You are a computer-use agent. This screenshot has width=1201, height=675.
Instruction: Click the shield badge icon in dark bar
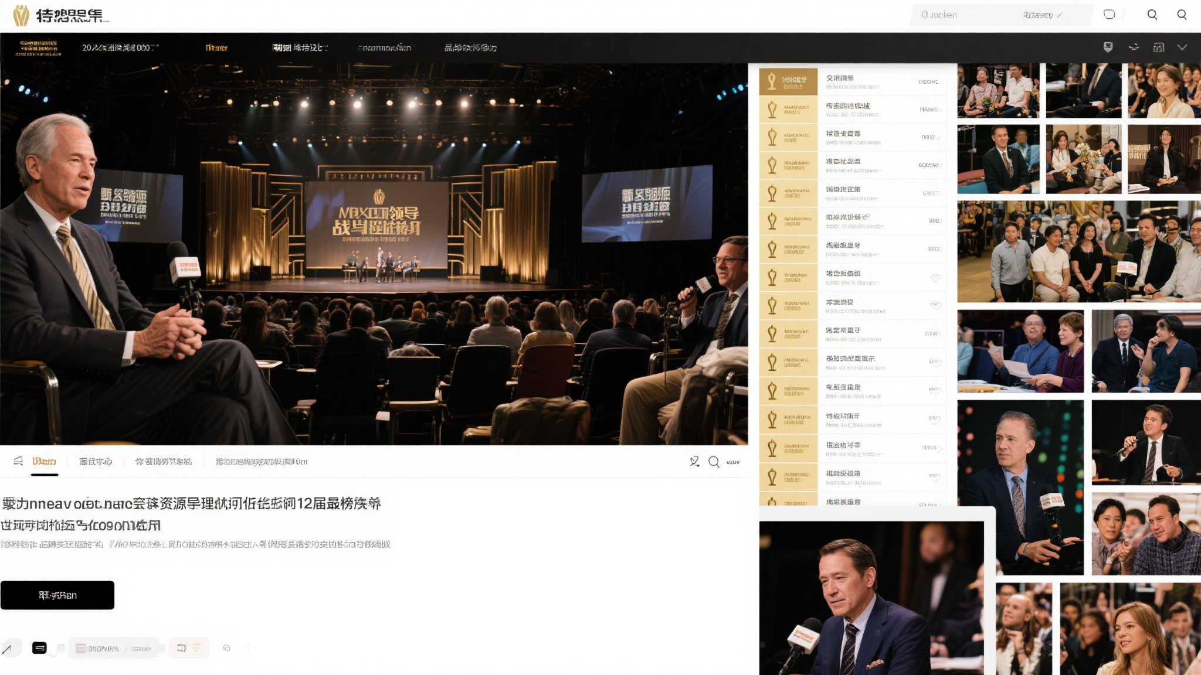(x=1108, y=47)
